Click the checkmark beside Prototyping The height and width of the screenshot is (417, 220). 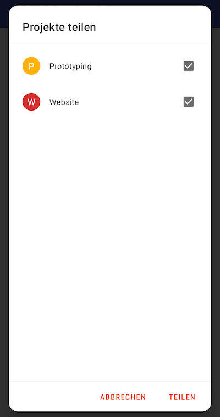189,66
